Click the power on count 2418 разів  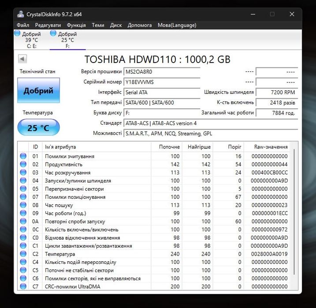[277, 103]
